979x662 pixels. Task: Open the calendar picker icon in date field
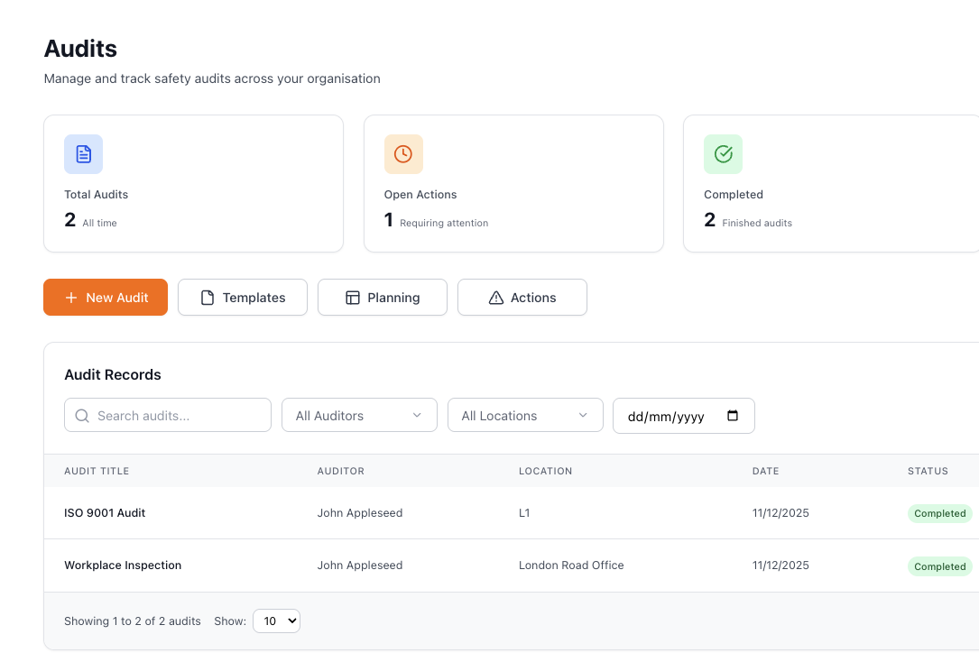pyautogui.click(x=733, y=416)
